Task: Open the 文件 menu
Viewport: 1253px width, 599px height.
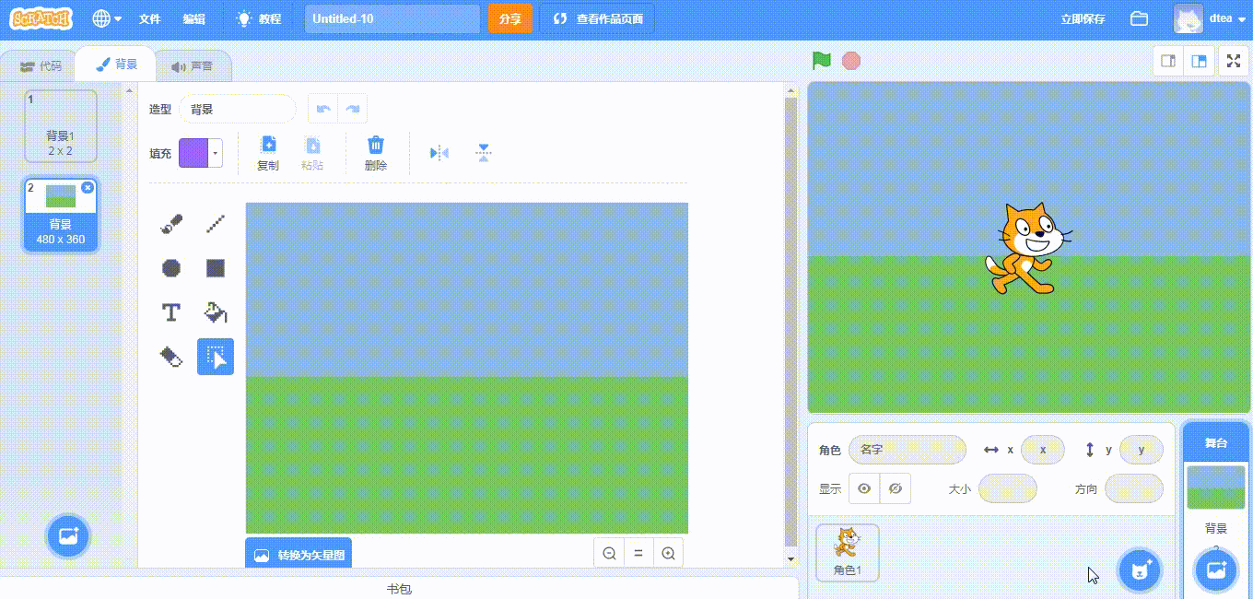Action: click(x=149, y=18)
